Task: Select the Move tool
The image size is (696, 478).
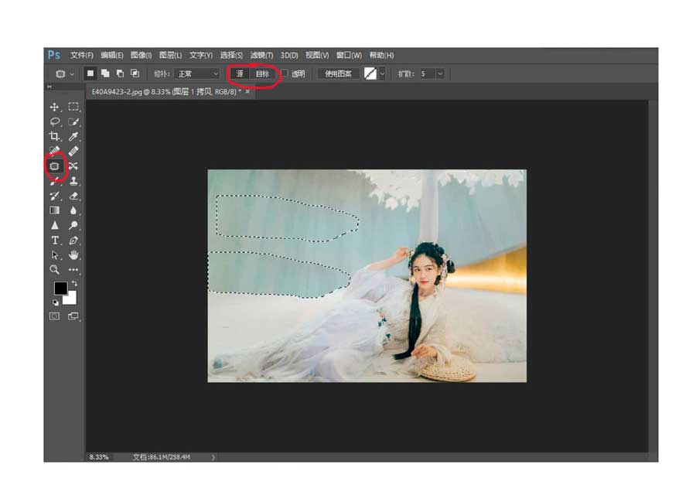Action: (55, 107)
